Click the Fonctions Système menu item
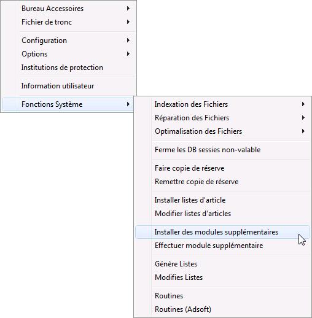Screen dimensions: 312x318 tap(69, 104)
